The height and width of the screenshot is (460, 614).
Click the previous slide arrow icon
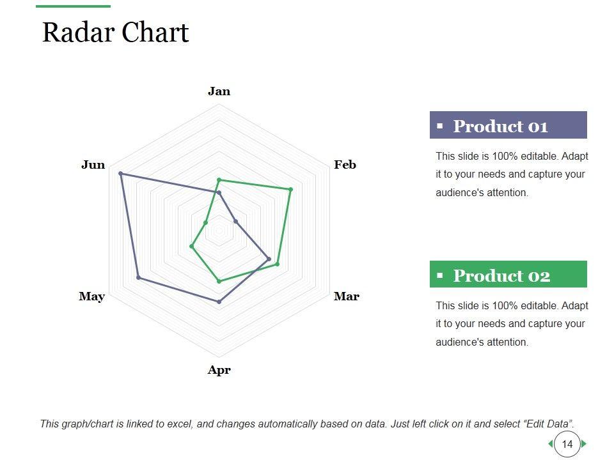[551, 443]
